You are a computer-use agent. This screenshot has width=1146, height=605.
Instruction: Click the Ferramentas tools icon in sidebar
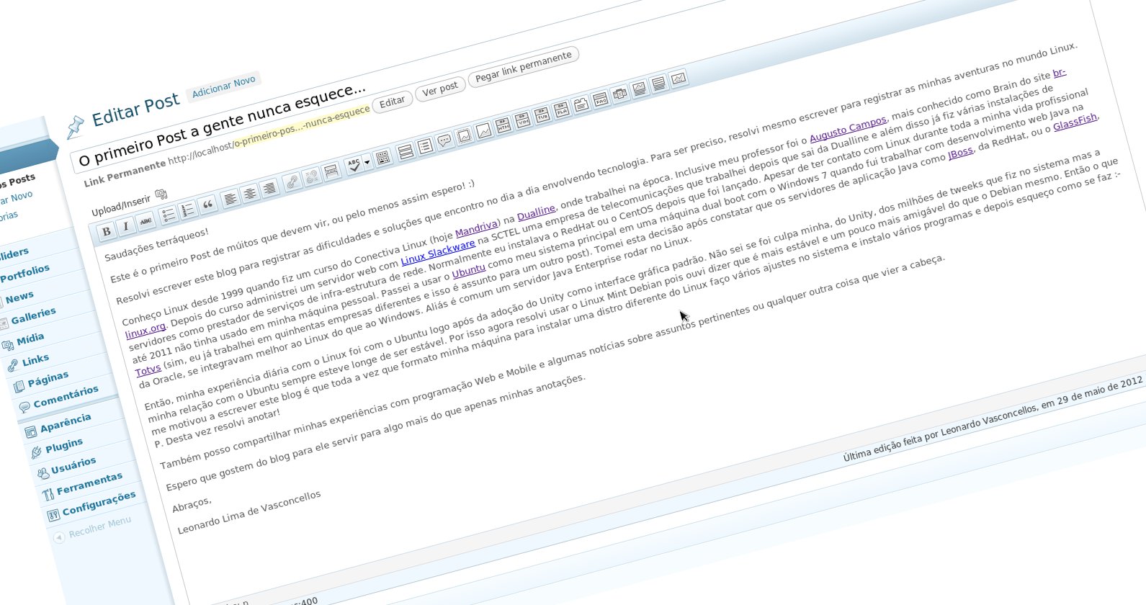pos(48,494)
